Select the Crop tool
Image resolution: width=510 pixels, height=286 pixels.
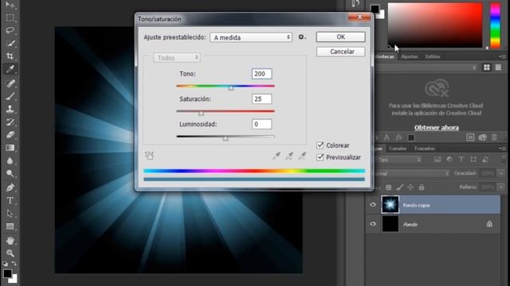pos(10,56)
